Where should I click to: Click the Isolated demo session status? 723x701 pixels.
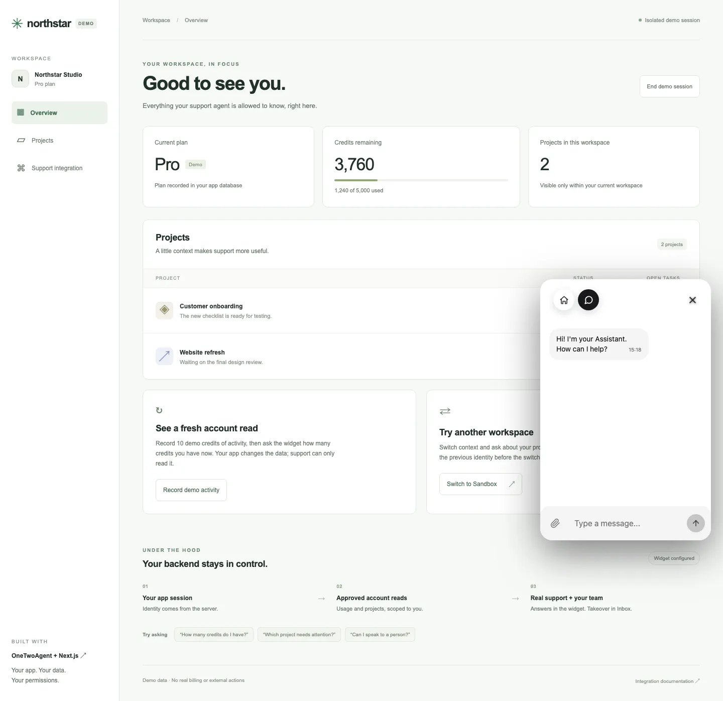coord(669,21)
